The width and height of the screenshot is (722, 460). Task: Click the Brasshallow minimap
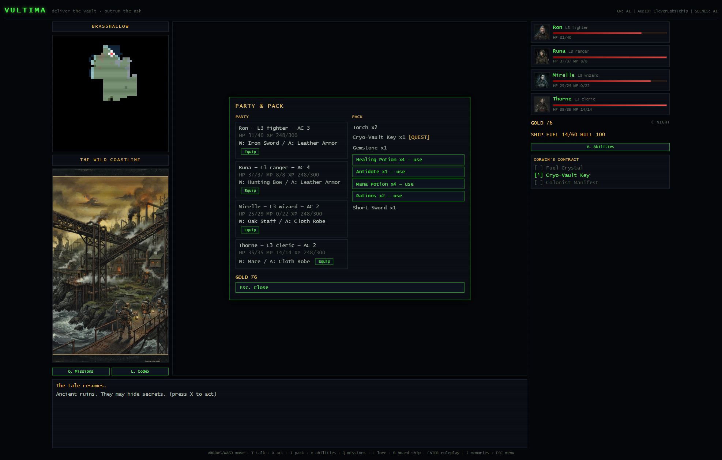[x=110, y=94]
